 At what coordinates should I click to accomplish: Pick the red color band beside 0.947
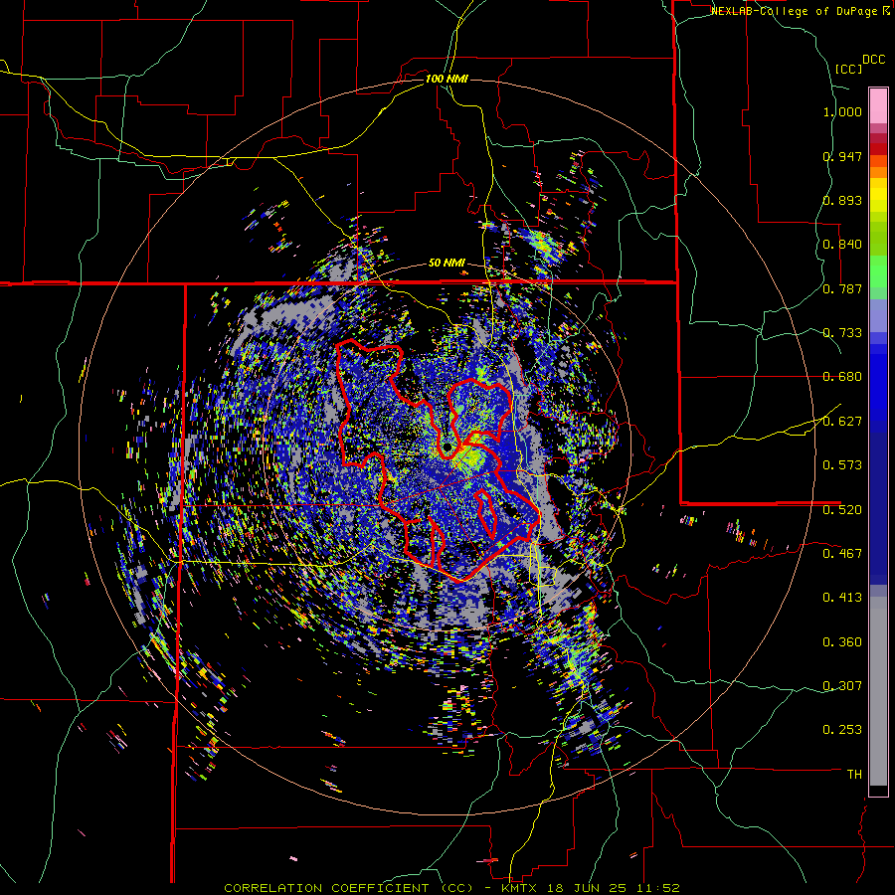878,149
